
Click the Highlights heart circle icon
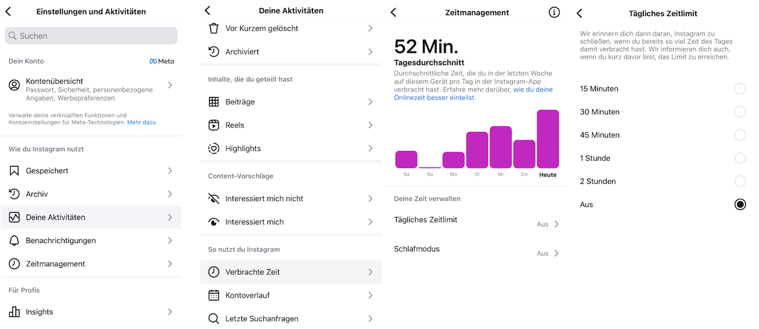tap(214, 148)
